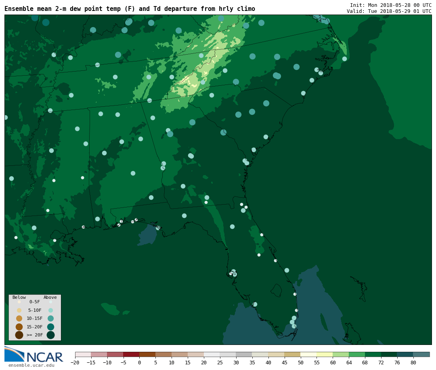Click the '35' color bar tick label
The image size is (436, 370).
click(252, 362)
